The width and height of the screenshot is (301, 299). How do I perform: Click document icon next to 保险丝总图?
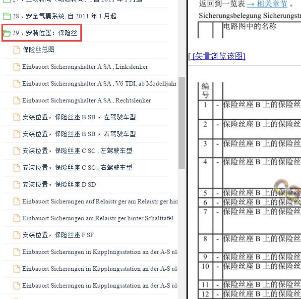[x=17, y=50]
